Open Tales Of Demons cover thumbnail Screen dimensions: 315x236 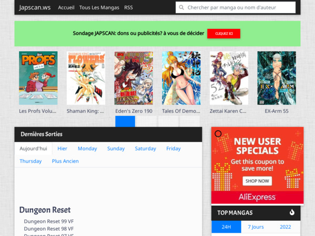click(181, 78)
